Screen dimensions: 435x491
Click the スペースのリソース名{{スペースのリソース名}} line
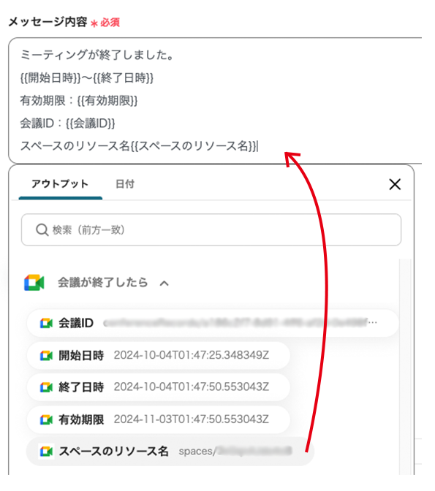pos(139,146)
